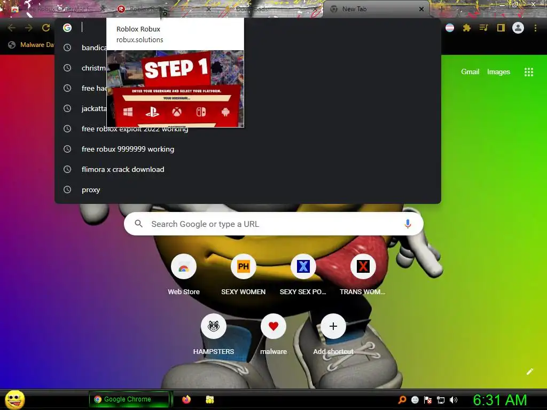Select 'flimora x crack download' suggestion
The height and width of the screenshot is (410, 547).
(x=248, y=169)
